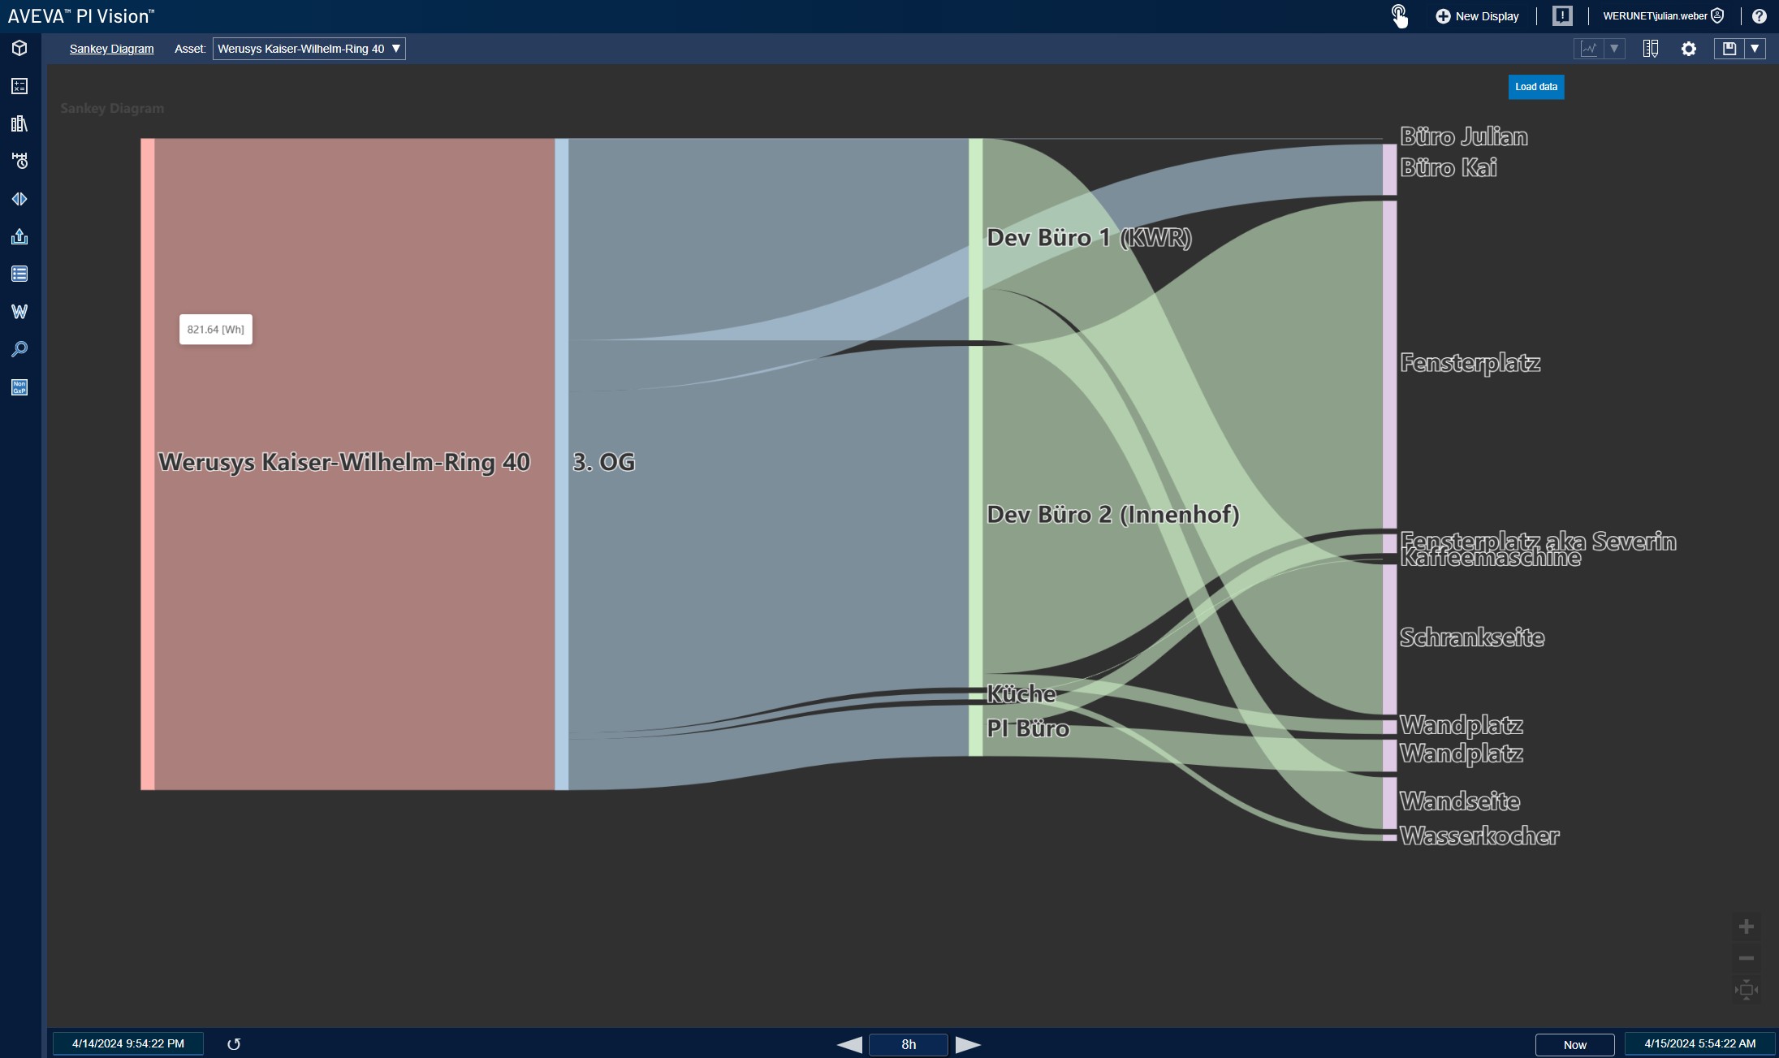This screenshot has height=1058, width=1779.
Task: Open display settings gear icon
Action: (x=1689, y=49)
